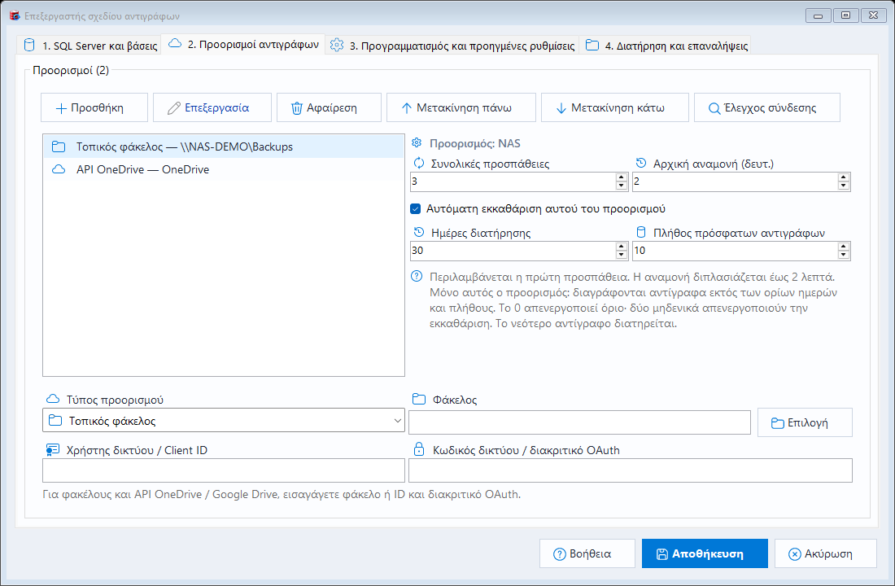
Task: Click the info icon beside the retention note
Action: (x=417, y=277)
